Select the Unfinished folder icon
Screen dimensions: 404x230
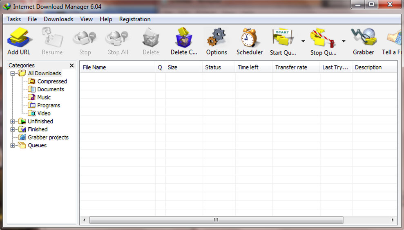point(22,121)
